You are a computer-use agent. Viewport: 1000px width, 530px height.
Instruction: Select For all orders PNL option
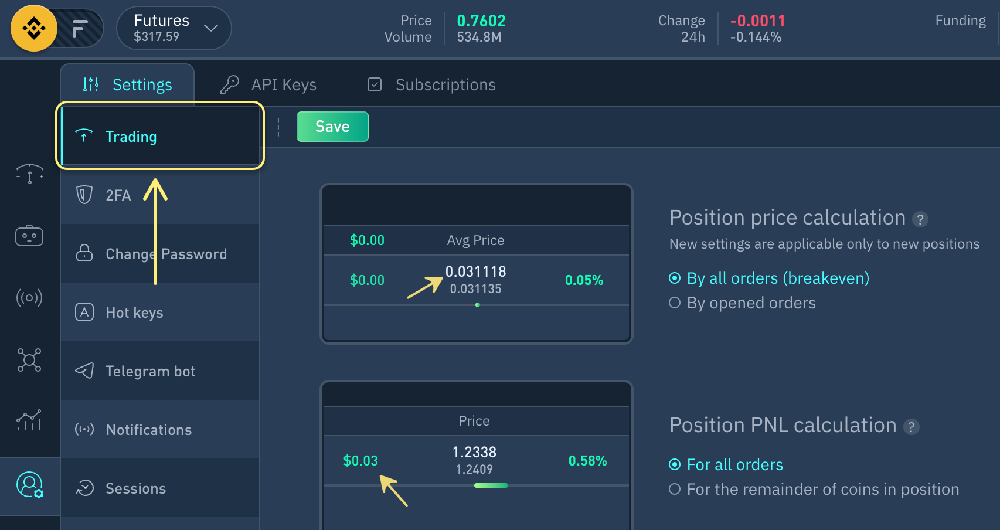[x=726, y=464]
